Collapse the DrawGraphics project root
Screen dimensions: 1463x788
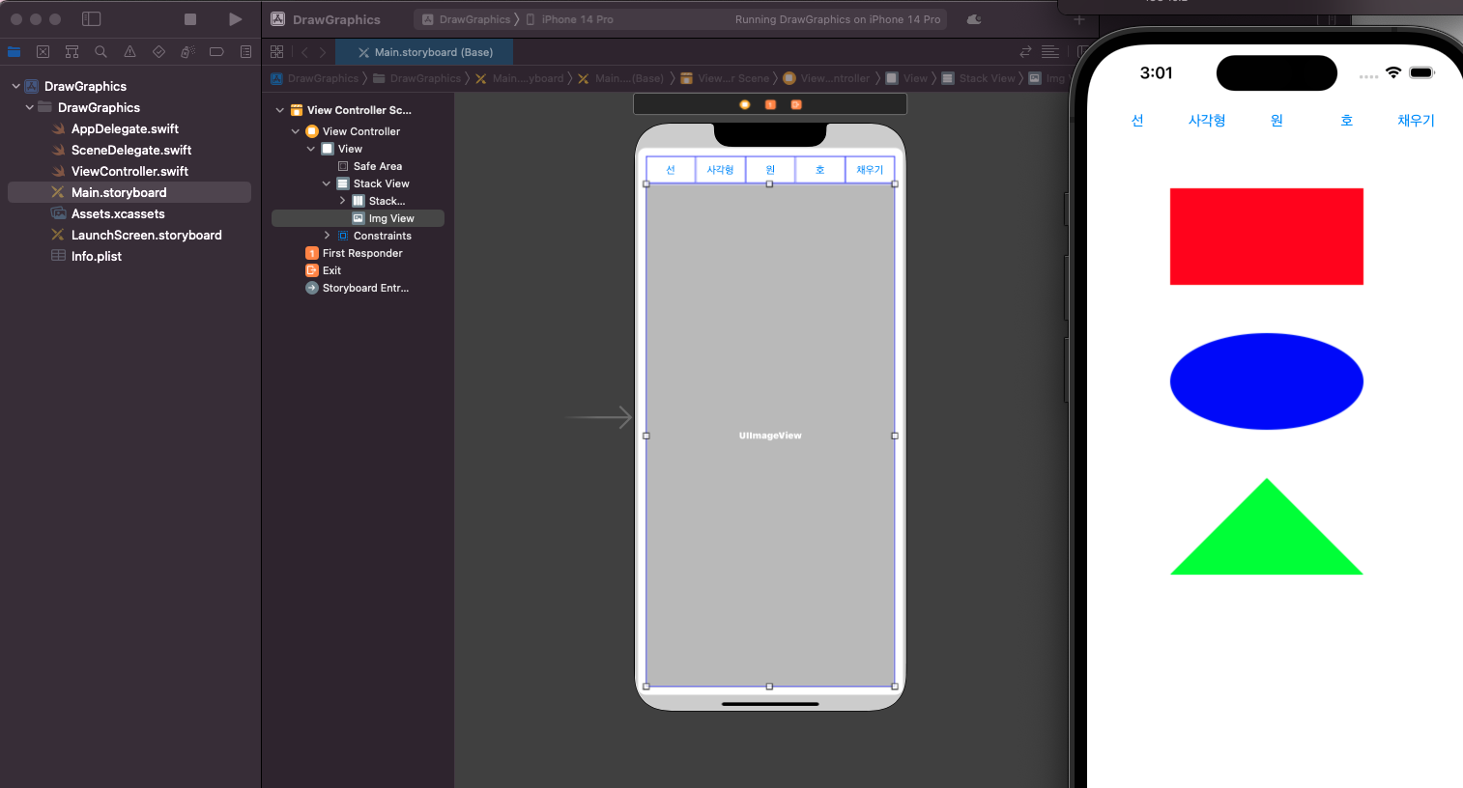tap(15, 86)
